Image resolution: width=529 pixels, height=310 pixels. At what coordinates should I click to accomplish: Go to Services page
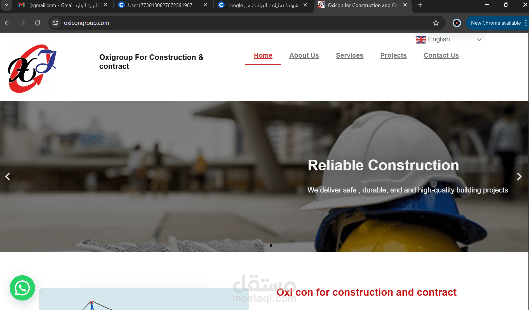(x=349, y=55)
